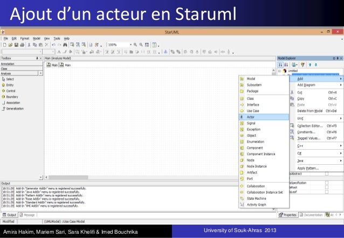Toggle the IsRoot property checkbox
This screenshot has height=238, width=344.
click(327, 187)
